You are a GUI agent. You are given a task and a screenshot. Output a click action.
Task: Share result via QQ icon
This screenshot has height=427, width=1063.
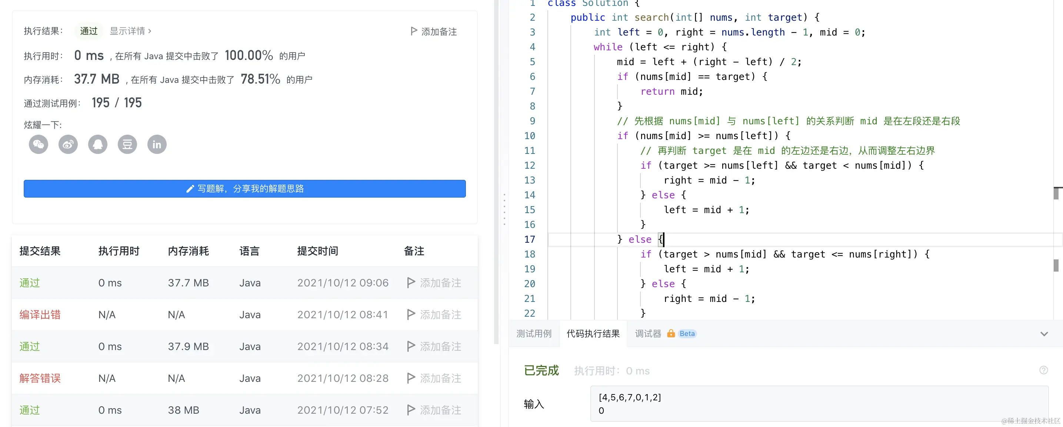point(98,144)
